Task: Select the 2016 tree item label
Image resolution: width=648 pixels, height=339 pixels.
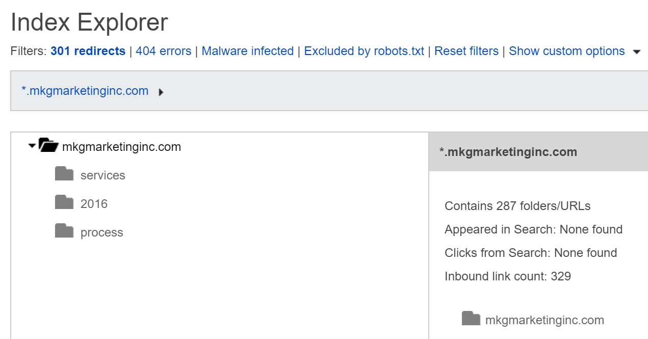Action: pyautogui.click(x=94, y=204)
